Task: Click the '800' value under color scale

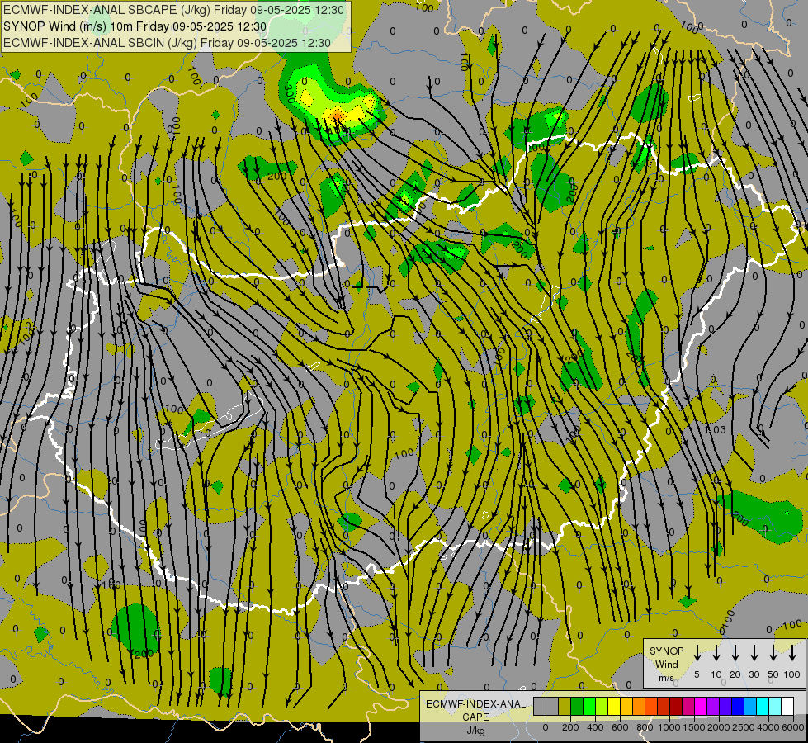Action: pos(645,727)
